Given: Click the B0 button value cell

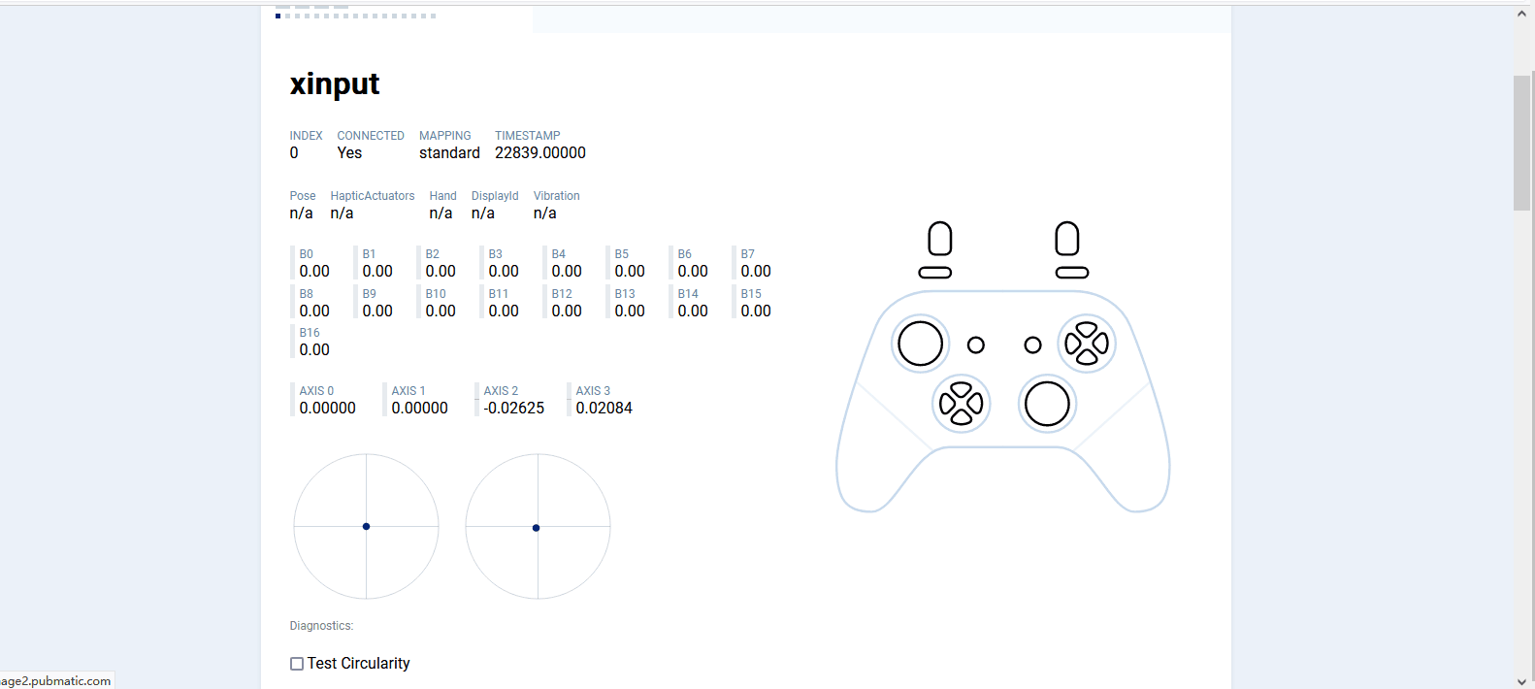Looking at the screenshot, I should 314,272.
